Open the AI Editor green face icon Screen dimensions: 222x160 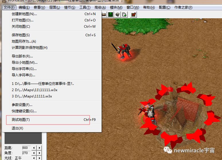tap(111, 14)
